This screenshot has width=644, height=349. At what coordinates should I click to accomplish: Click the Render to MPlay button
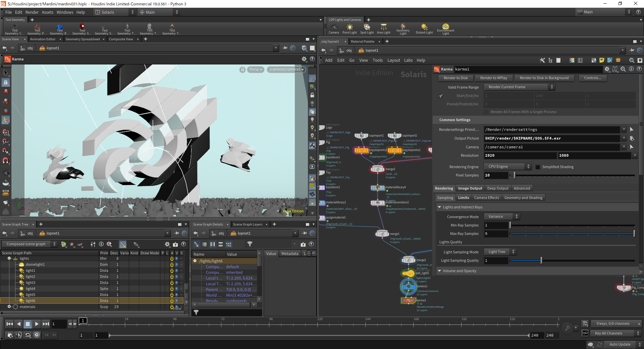coord(493,78)
